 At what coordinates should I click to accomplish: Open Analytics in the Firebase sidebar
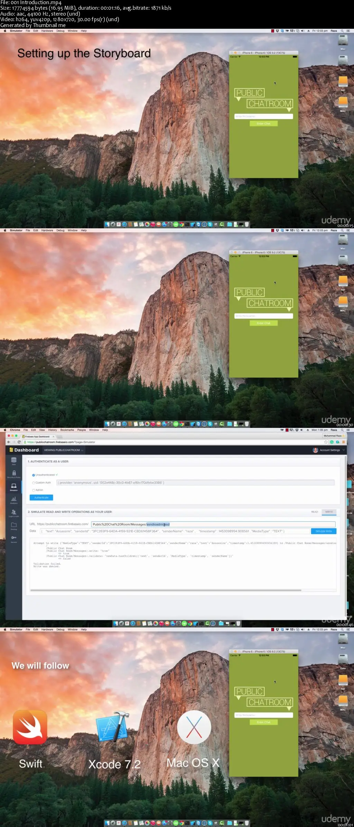(x=14, y=500)
